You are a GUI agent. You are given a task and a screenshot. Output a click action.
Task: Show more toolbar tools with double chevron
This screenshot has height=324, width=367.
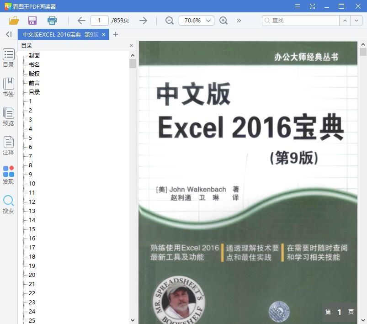pyautogui.click(x=239, y=21)
